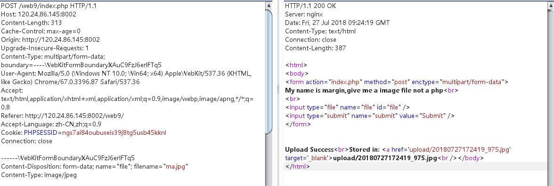Viewport: 554px width, 186px height.
Task: Click the closing </html> tag
Action: [x=298, y=167]
